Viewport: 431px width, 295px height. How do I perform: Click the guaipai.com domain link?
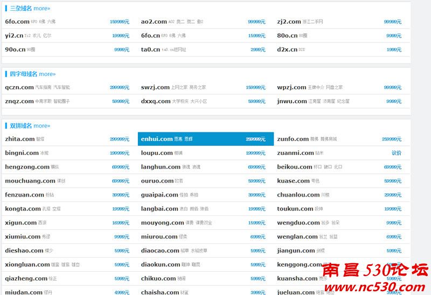tap(159, 195)
